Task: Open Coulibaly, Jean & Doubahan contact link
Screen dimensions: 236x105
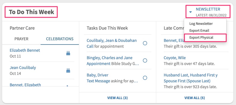Action: tap(112, 41)
